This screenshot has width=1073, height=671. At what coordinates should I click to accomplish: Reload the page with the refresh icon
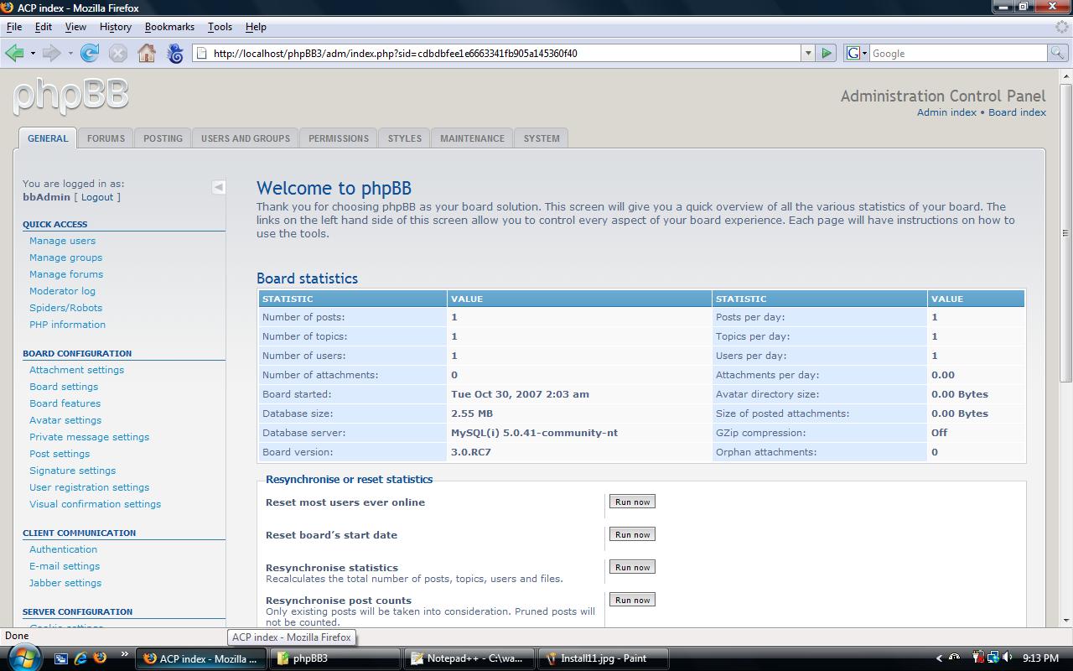(x=90, y=54)
